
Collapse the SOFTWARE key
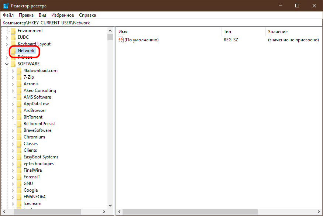coord(7,64)
